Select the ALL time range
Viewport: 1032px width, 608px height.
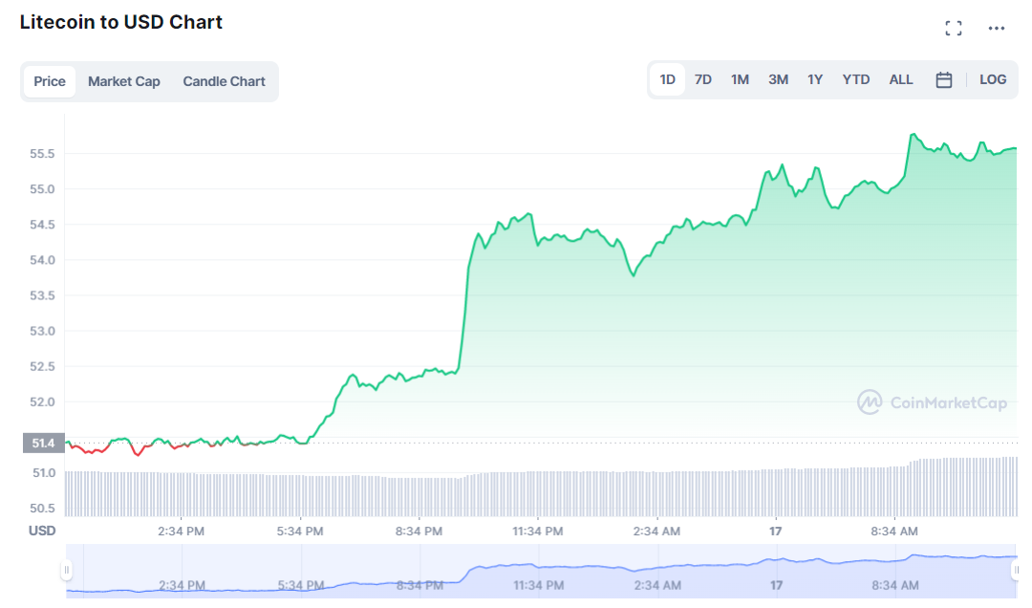click(x=900, y=79)
